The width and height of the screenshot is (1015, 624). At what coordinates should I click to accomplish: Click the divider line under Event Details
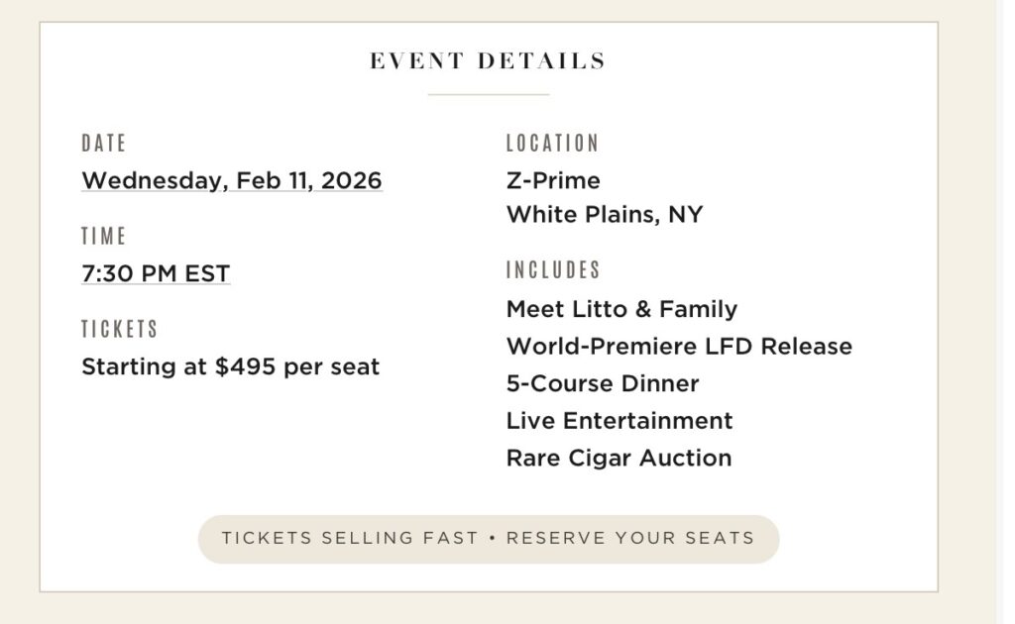click(x=488, y=95)
